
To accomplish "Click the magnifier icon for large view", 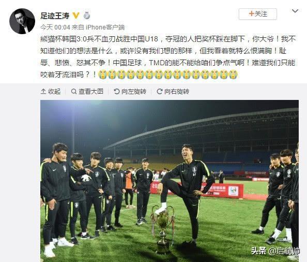I will pos(74,91).
